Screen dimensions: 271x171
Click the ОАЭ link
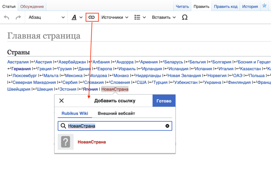click(238, 76)
